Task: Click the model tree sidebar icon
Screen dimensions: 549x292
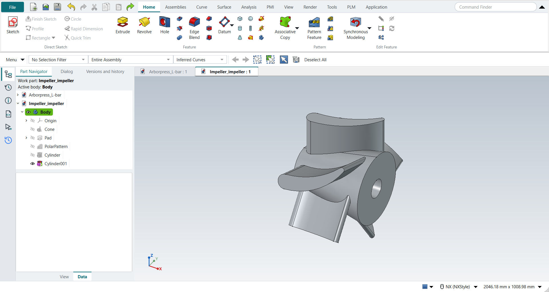Action: (x=8, y=75)
